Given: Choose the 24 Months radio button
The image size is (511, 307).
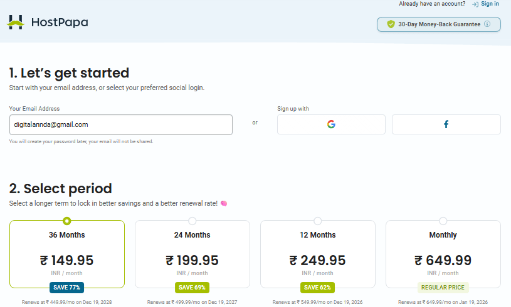Looking at the screenshot, I should [x=192, y=221].
